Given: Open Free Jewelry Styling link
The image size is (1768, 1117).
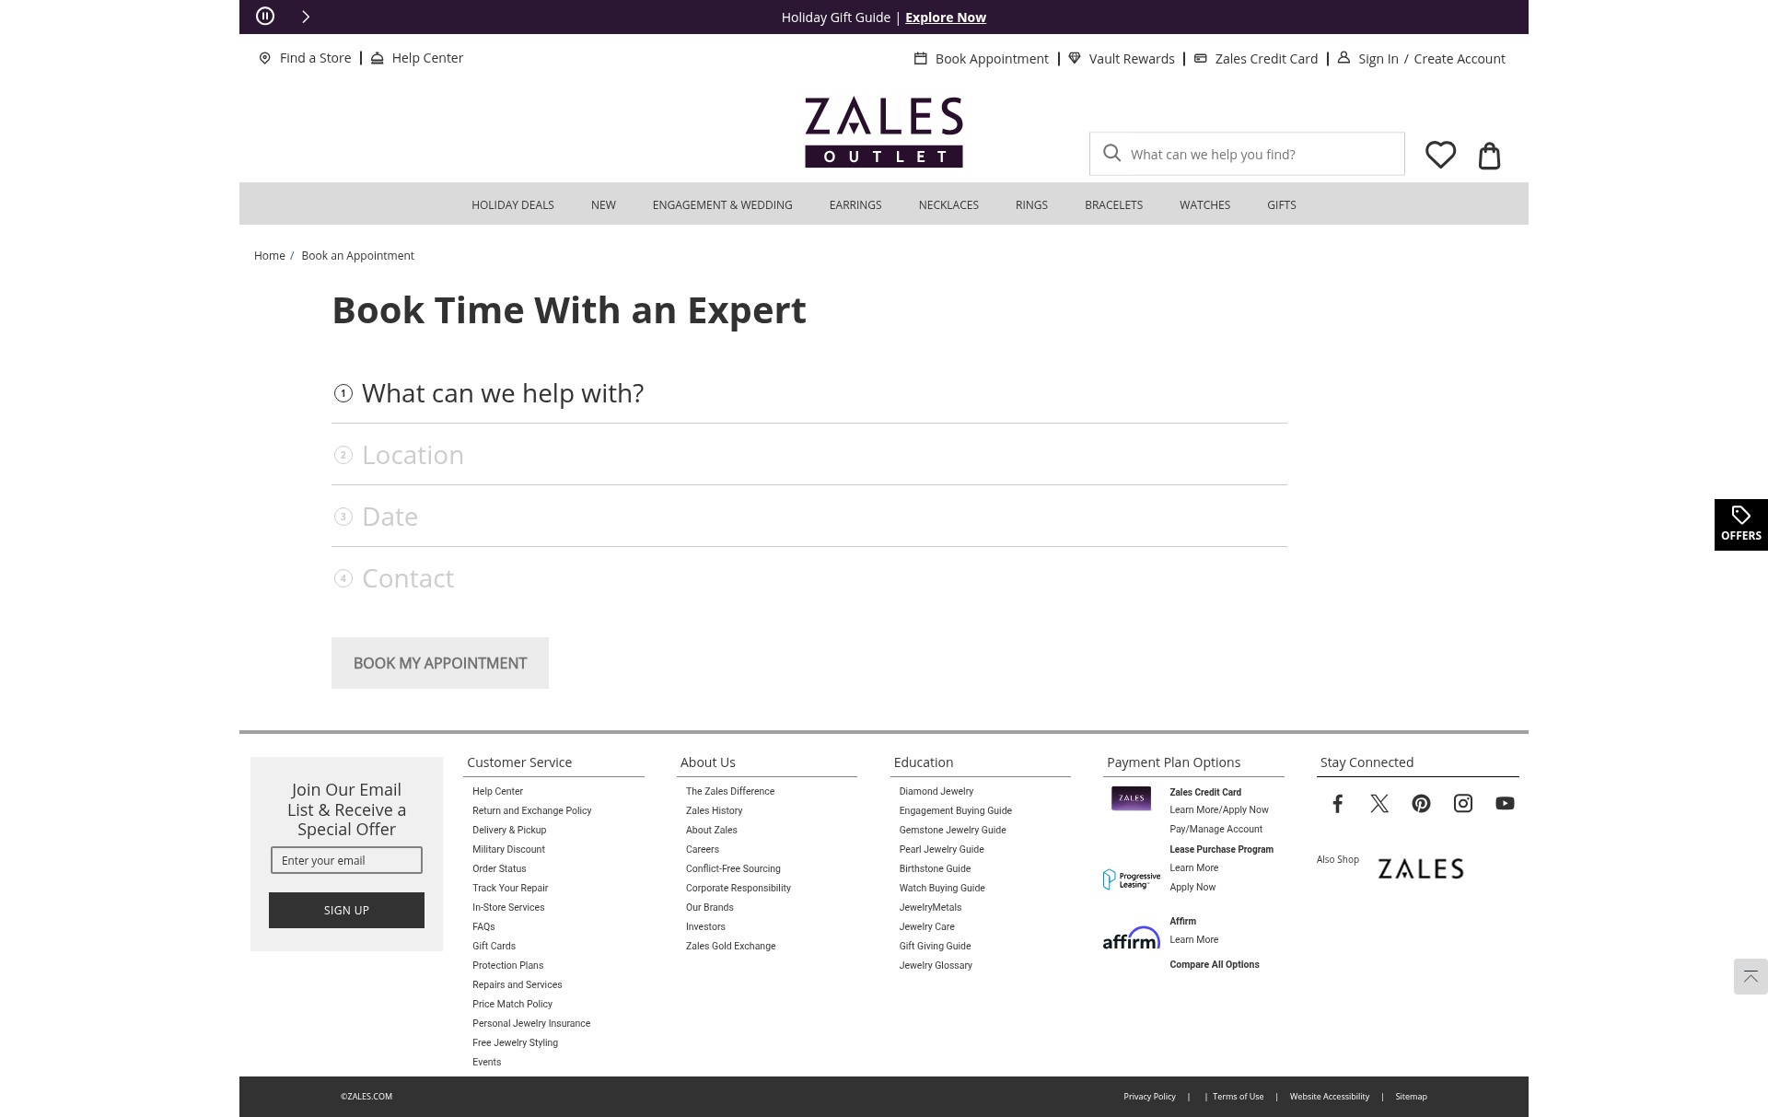Looking at the screenshot, I should click(x=515, y=1042).
